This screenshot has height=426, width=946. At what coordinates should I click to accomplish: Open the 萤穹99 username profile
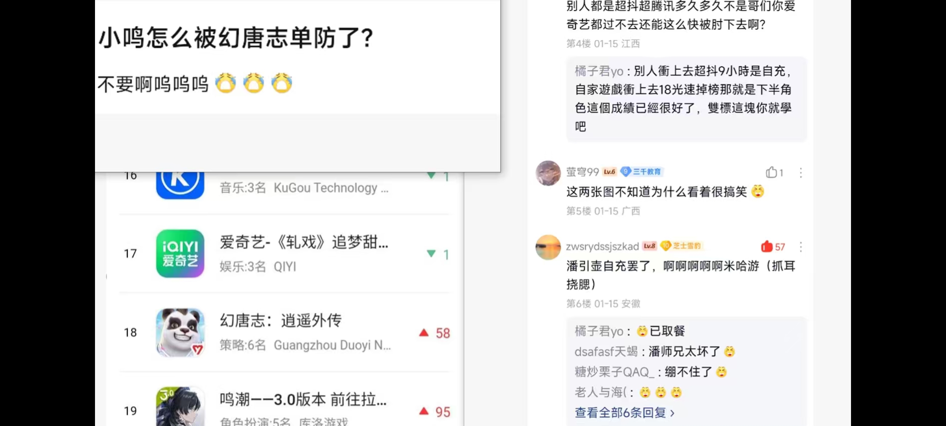[583, 172]
